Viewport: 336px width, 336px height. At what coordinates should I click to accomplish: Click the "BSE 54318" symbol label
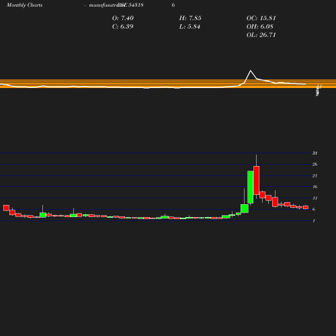coord(130,5)
